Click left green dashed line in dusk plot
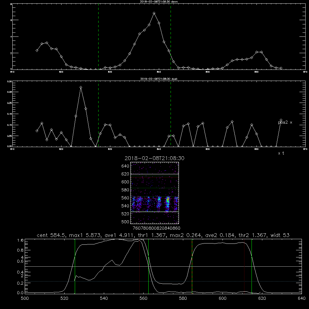Screen dimensions: 309x309 pos(98,114)
